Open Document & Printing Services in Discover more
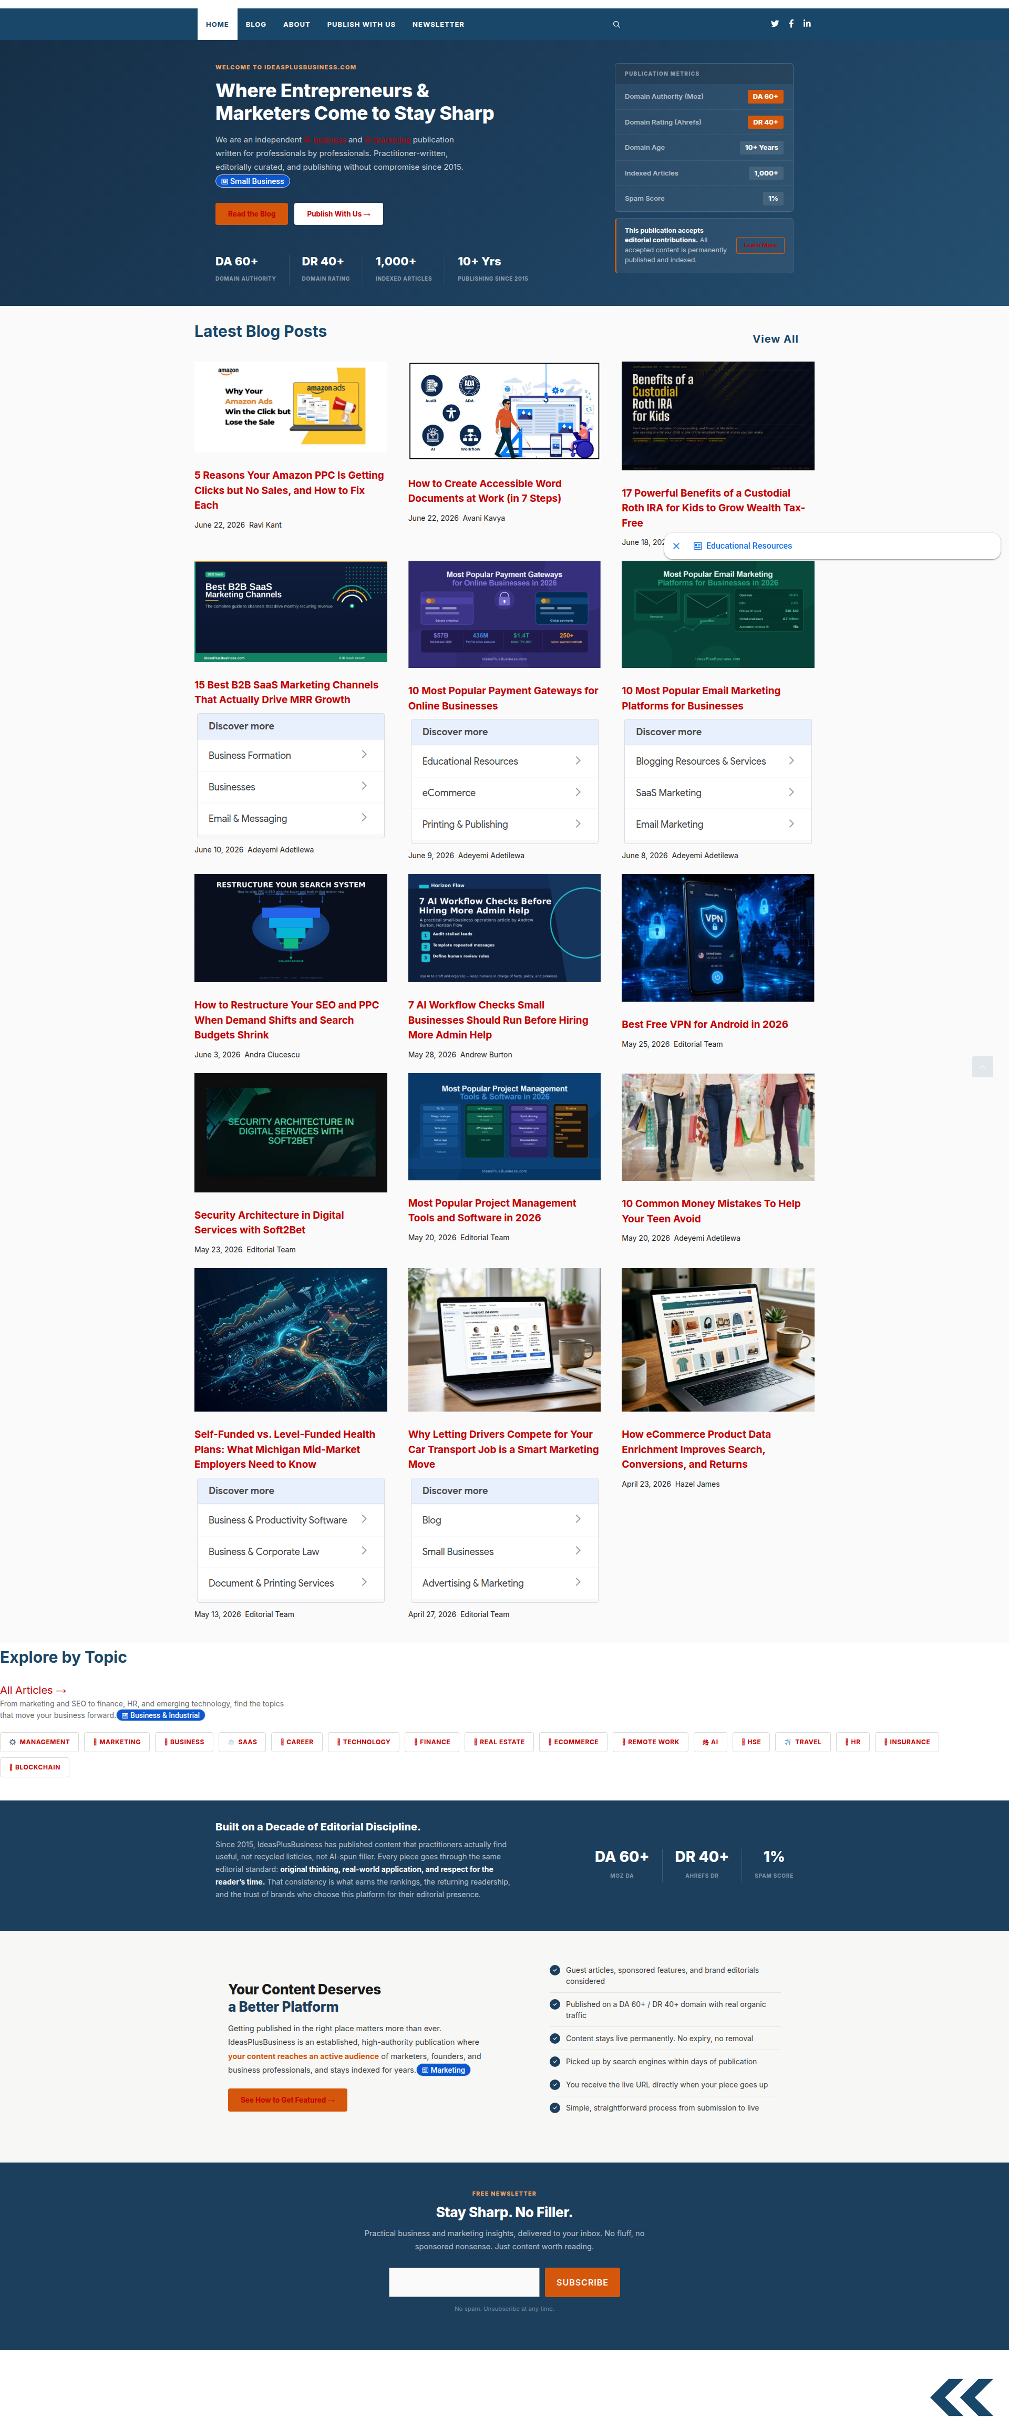Screen dimensions: 1009x2429 click(290, 1583)
